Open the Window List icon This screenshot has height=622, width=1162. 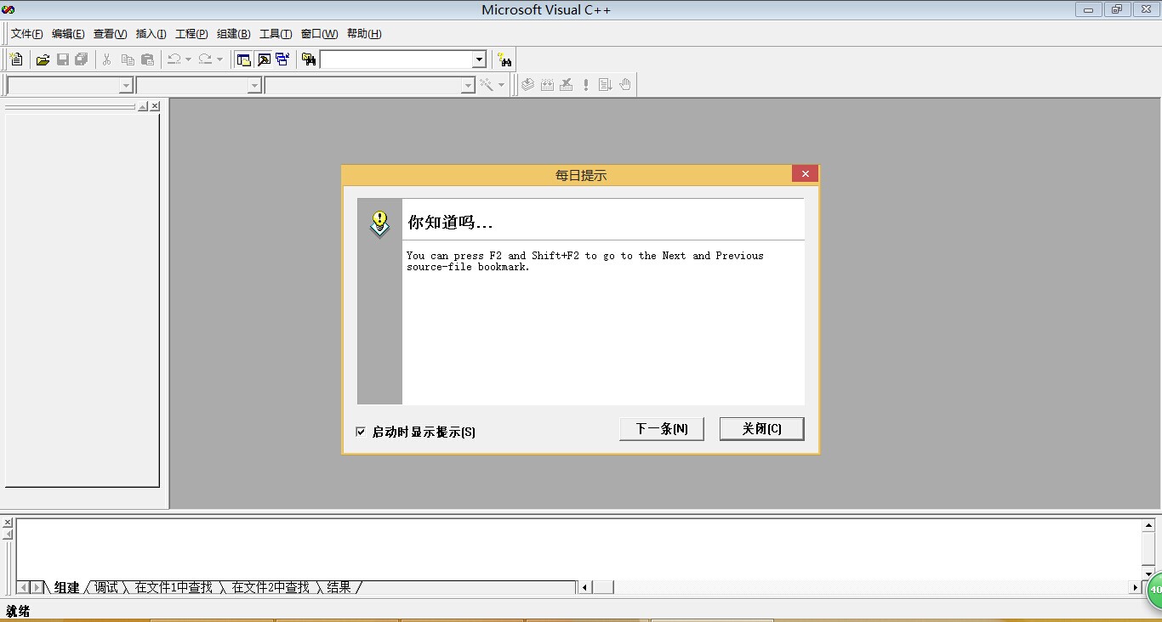[282, 59]
